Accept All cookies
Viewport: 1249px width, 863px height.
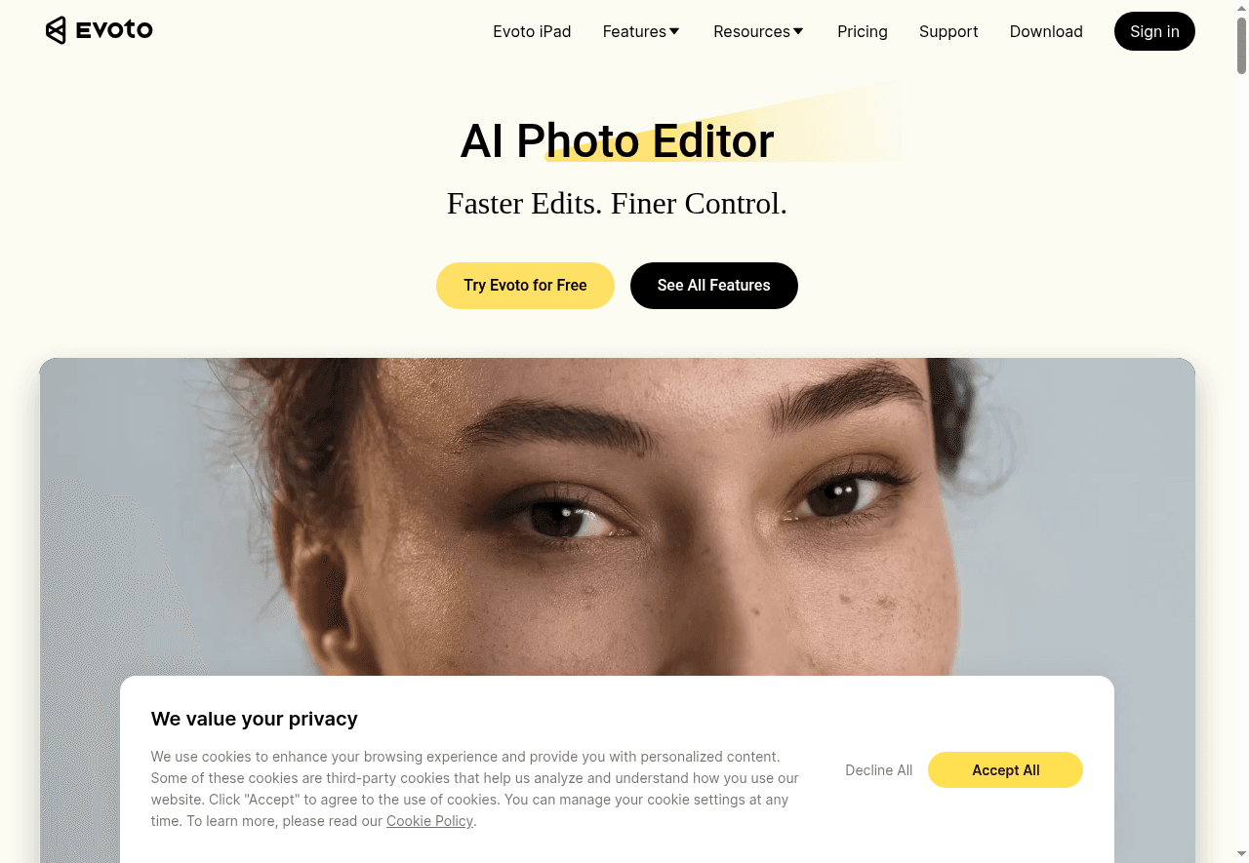(1005, 769)
